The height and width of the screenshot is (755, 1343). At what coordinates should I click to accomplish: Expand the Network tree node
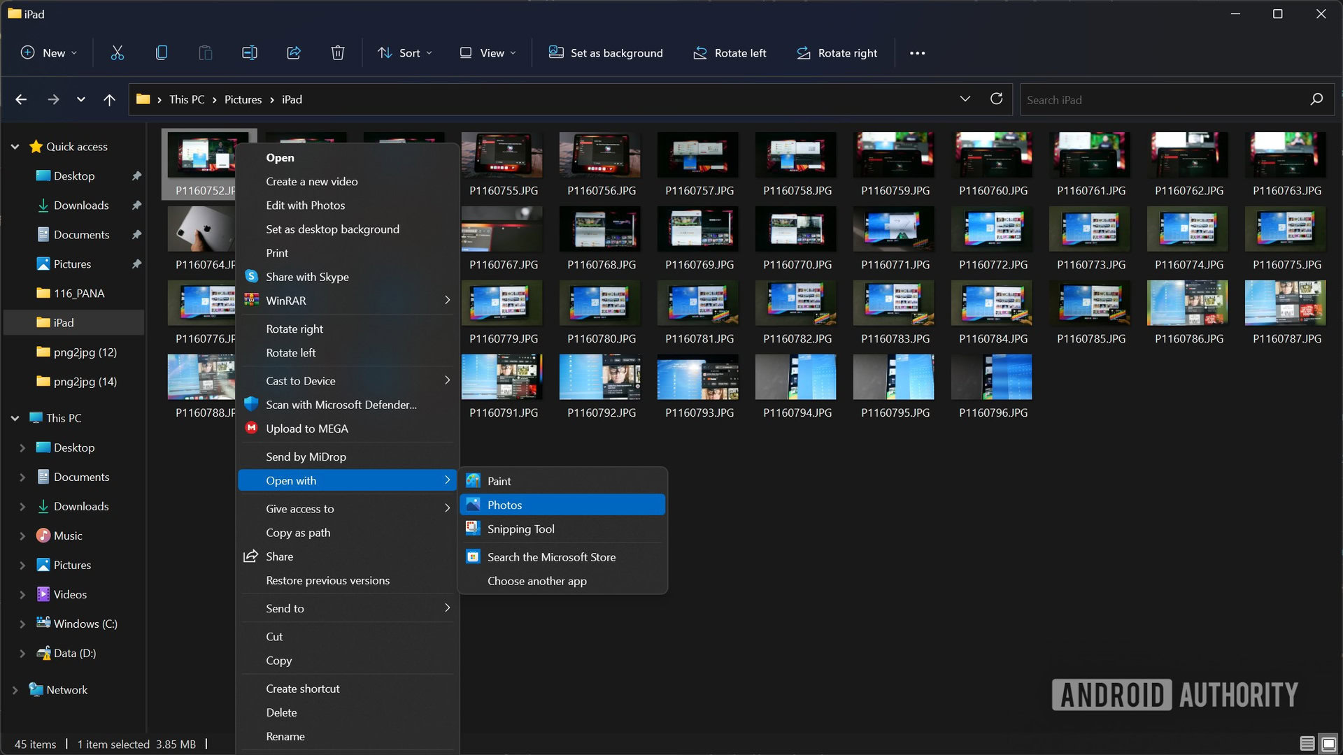tap(15, 690)
